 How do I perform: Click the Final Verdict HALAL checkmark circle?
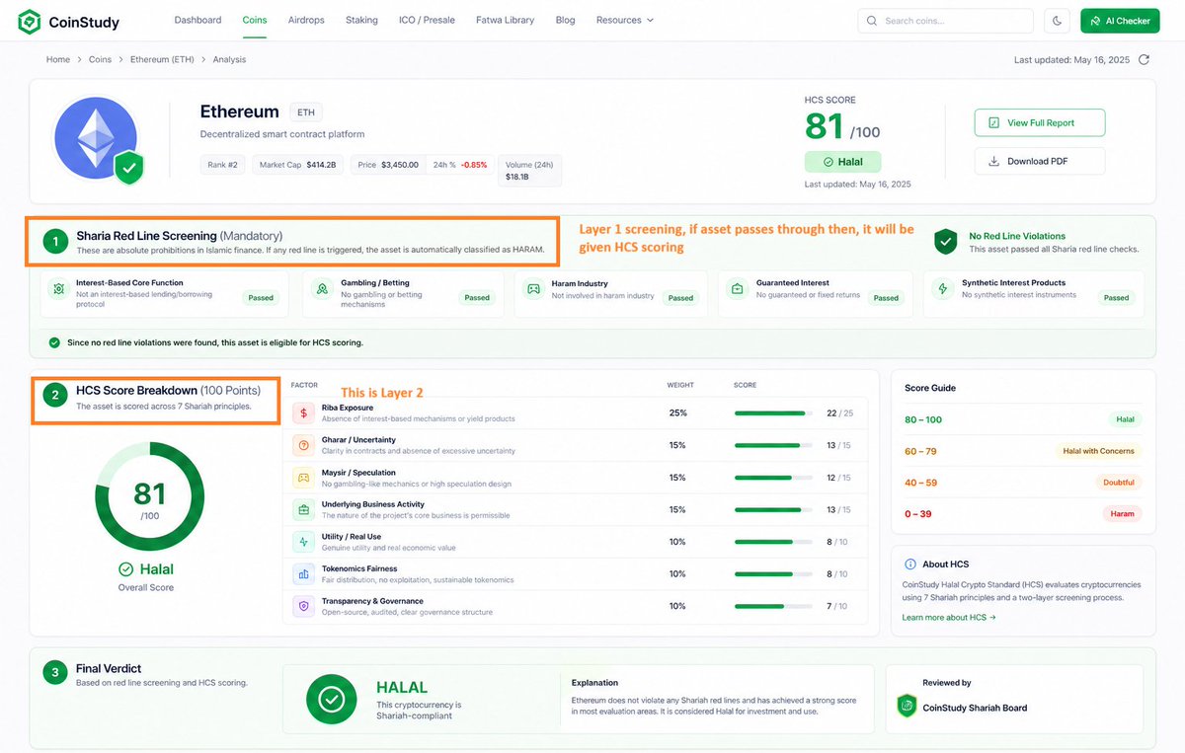pyautogui.click(x=332, y=700)
